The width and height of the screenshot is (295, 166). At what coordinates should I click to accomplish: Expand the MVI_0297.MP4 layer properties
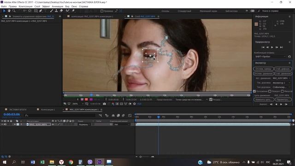(x=15, y=125)
